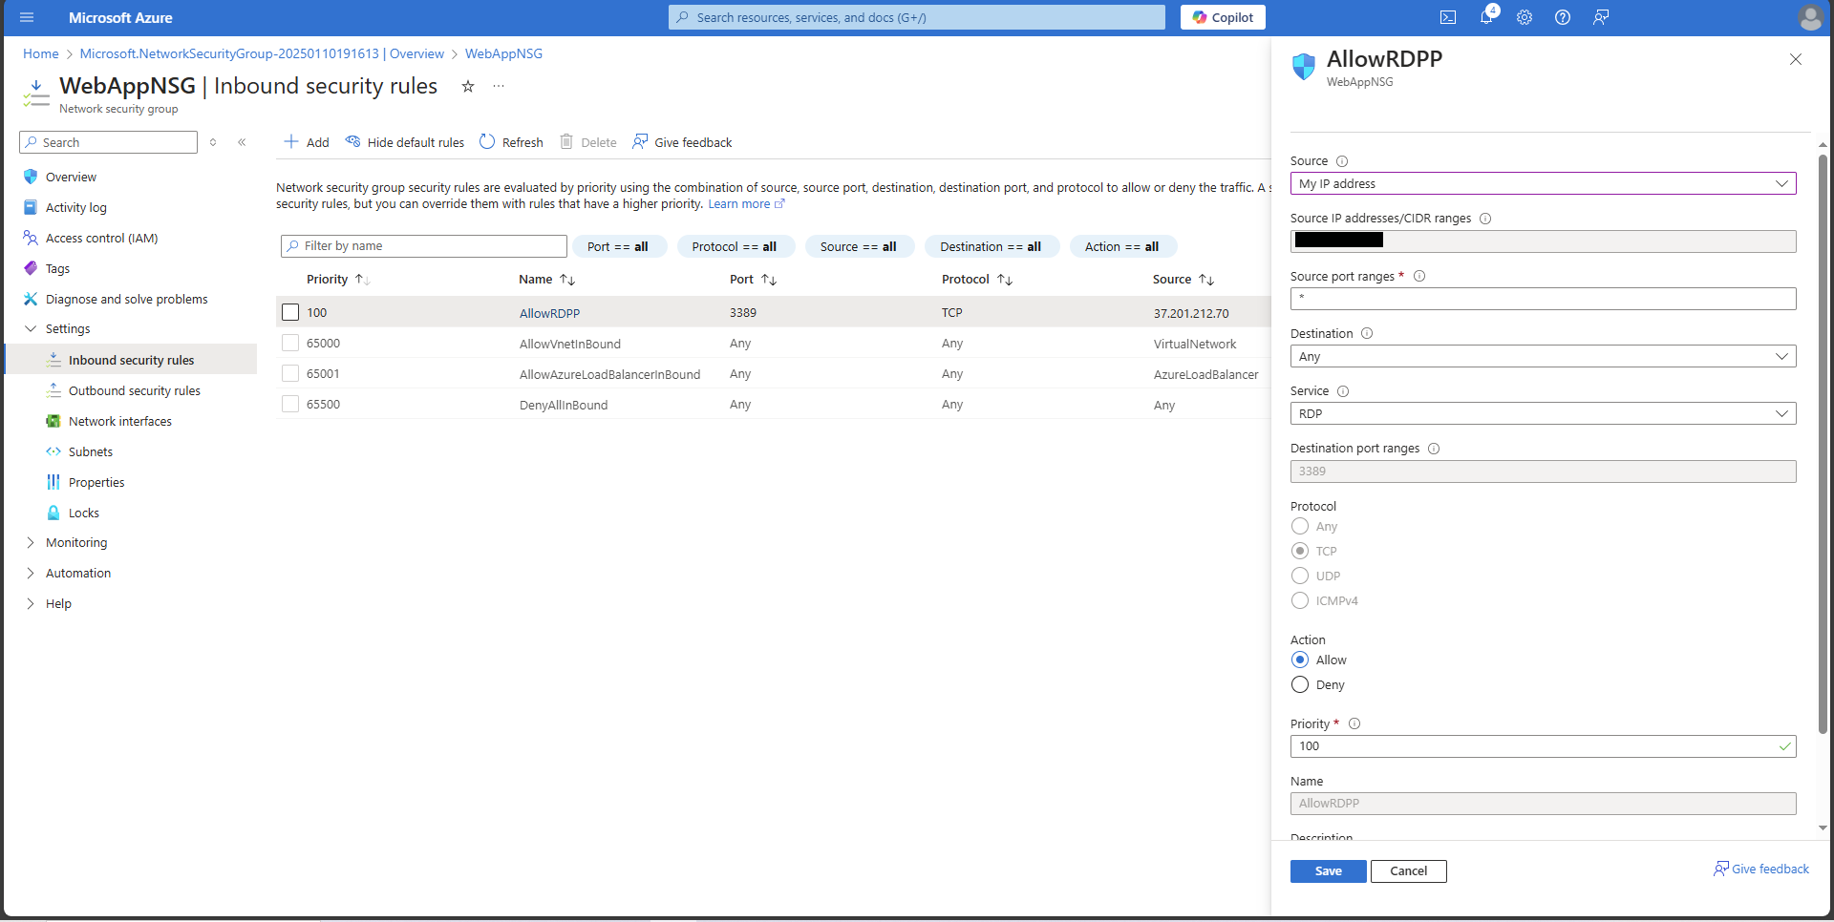Show info tooltip for Source port ranges
This screenshot has width=1834, height=922.
[1419, 276]
